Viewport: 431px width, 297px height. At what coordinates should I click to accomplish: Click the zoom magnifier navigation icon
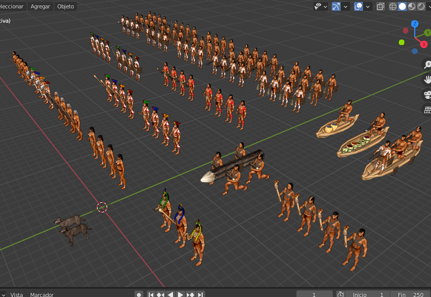coord(427,65)
